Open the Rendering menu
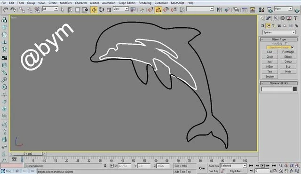The width and height of the screenshot is (301, 174). tap(145, 3)
